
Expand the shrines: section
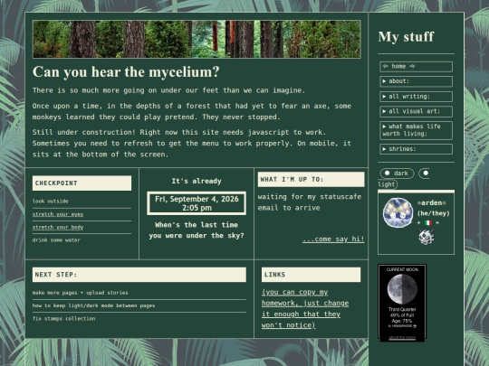(416, 149)
